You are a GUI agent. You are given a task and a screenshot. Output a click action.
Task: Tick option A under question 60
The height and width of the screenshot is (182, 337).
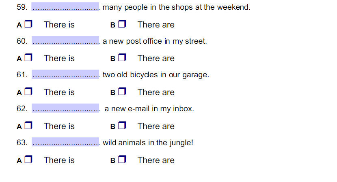tap(28, 57)
